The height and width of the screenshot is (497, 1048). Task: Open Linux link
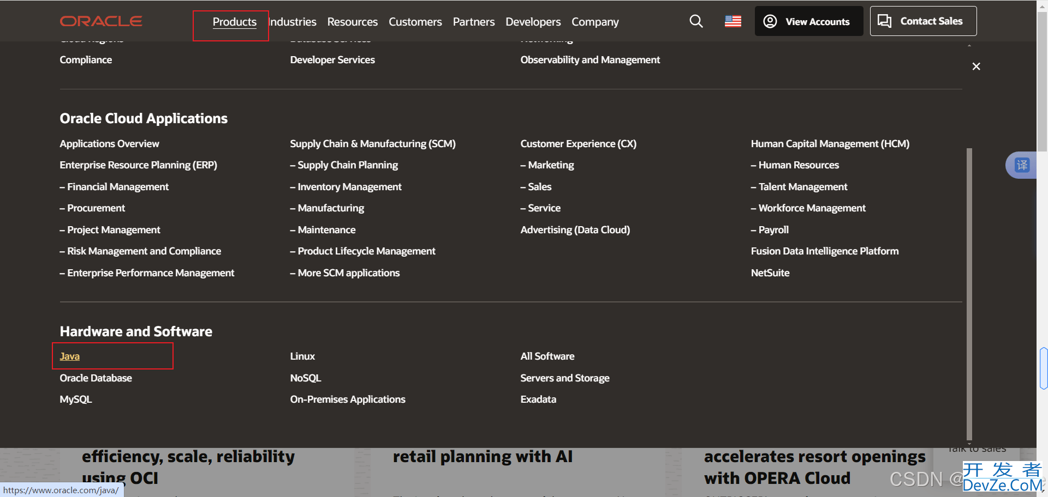tap(302, 356)
